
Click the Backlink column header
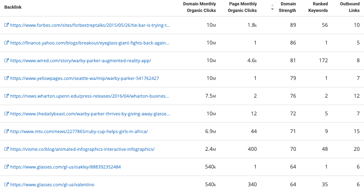click(13, 7)
